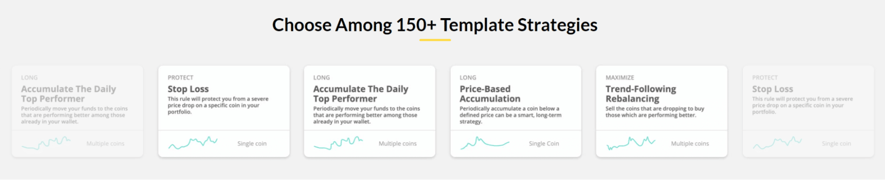Click the PROTECT label on the Stop Loss card
Viewport: 885px width, 180px height.
(x=181, y=77)
